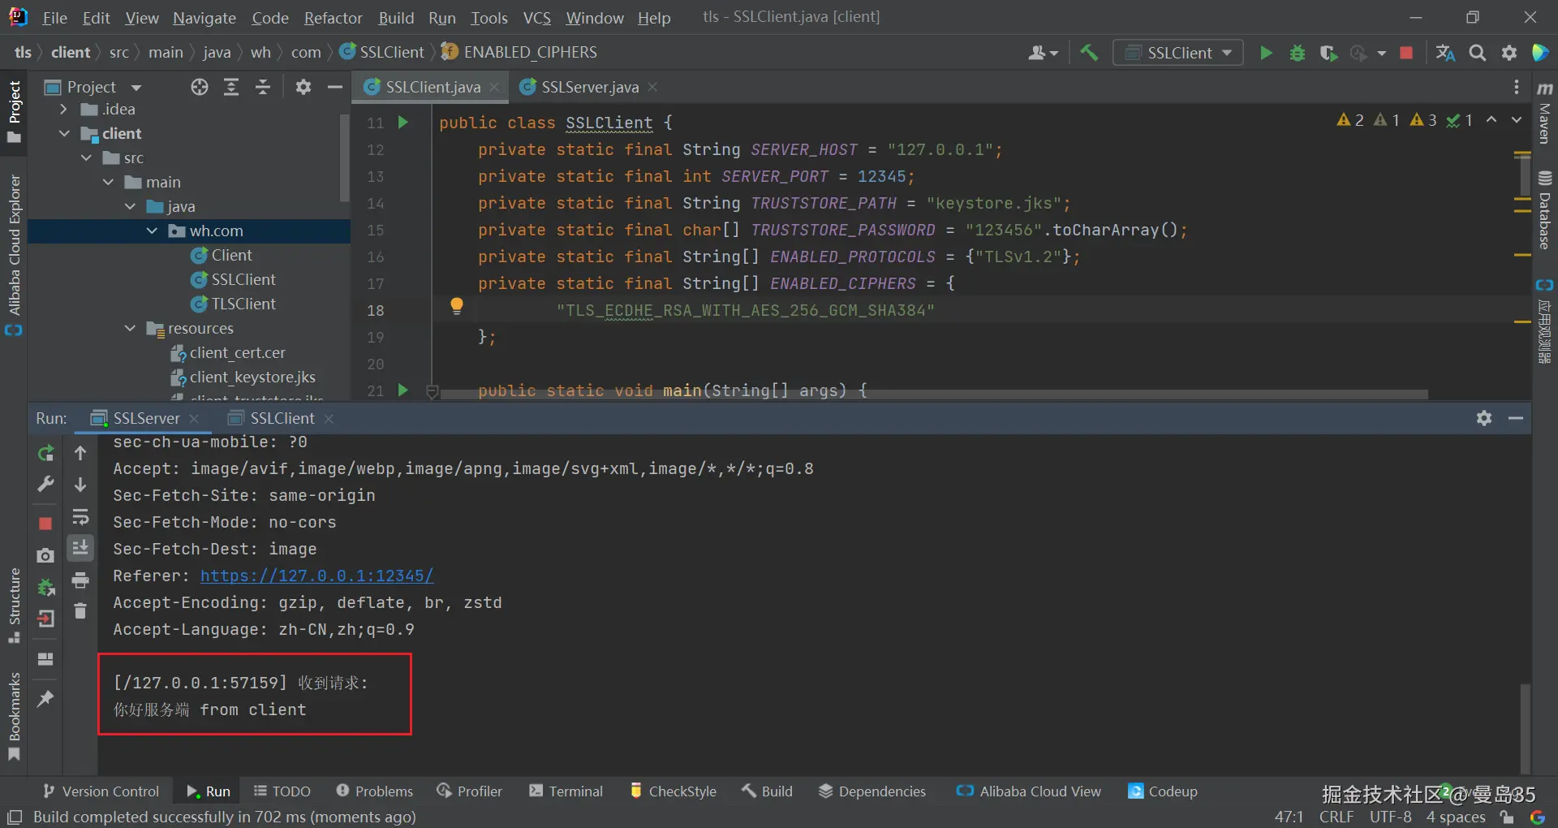Toggle soft-wrap in Run console
Viewport: 1558px width, 828px height.
(x=80, y=517)
